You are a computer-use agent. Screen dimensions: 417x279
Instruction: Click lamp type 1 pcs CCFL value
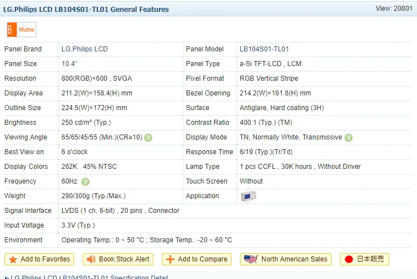click(x=300, y=167)
